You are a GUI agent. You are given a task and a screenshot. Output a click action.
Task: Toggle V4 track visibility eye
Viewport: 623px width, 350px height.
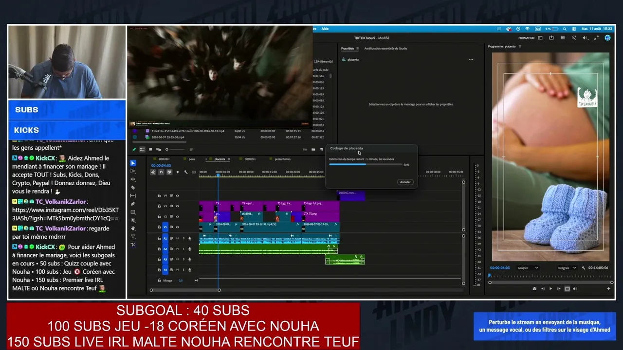click(x=177, y=196)
